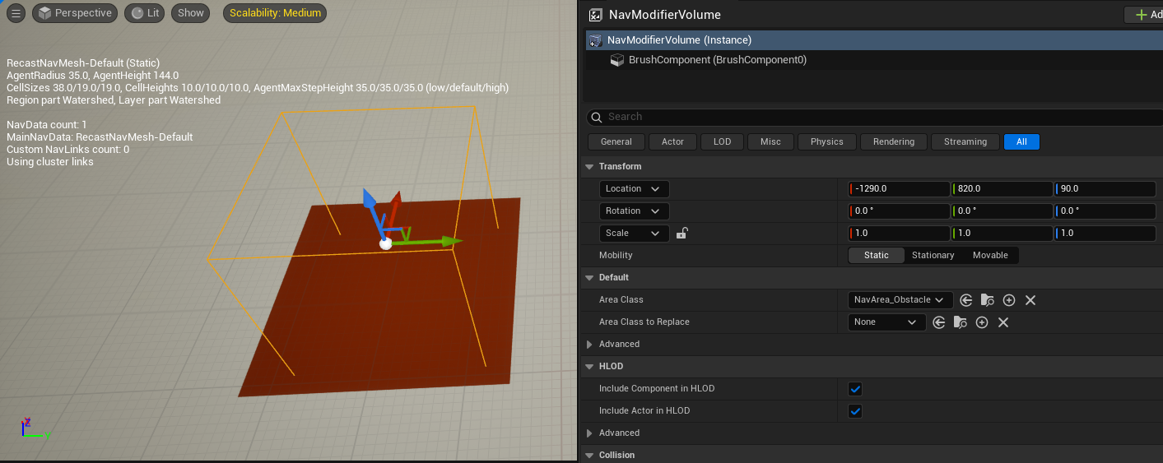
Task: Click the white gizmo center sphere
Action: [385, 243]
